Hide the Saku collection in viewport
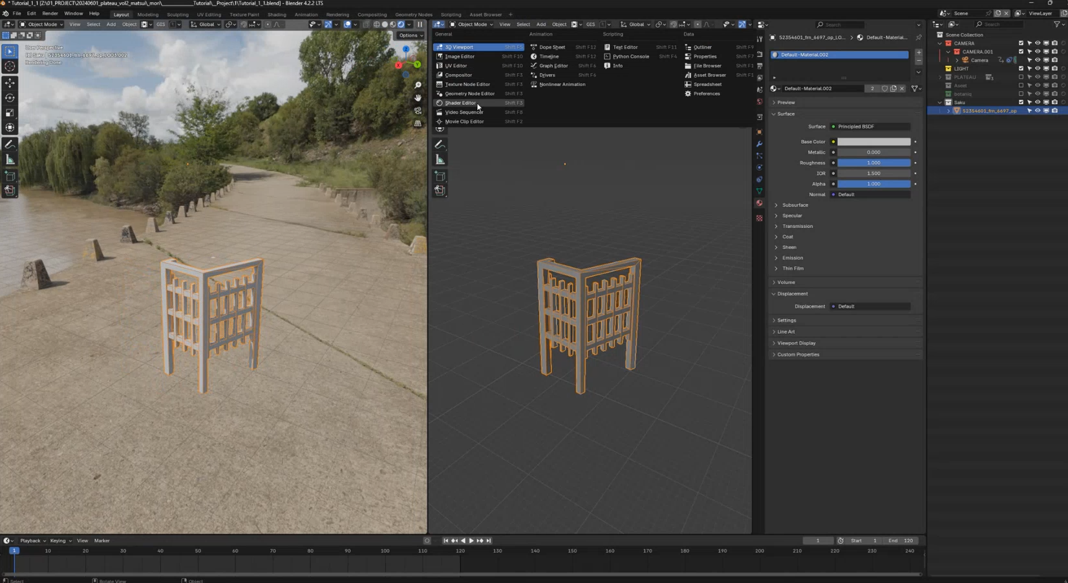Viewport: 1068px width, 583px height. pyautogui.click(x=1038, y=102)
